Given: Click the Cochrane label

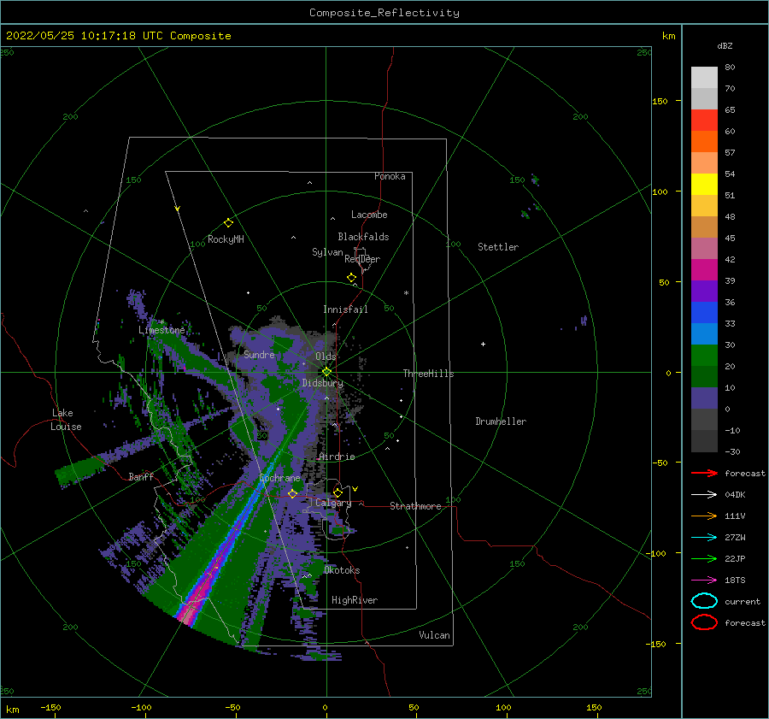Looking at the screenshot, I should [x=279, y=478].
